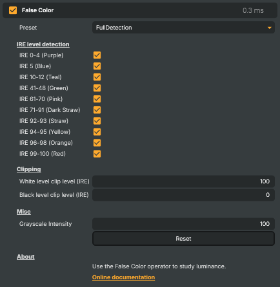Click the orange Preset dropdown arrow
Screen dimensions: 280x287
(269, 28)
